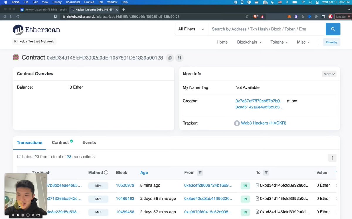Open a new browser tab
The height and width of the screenshot is (219, 352).
pos(123,9)
